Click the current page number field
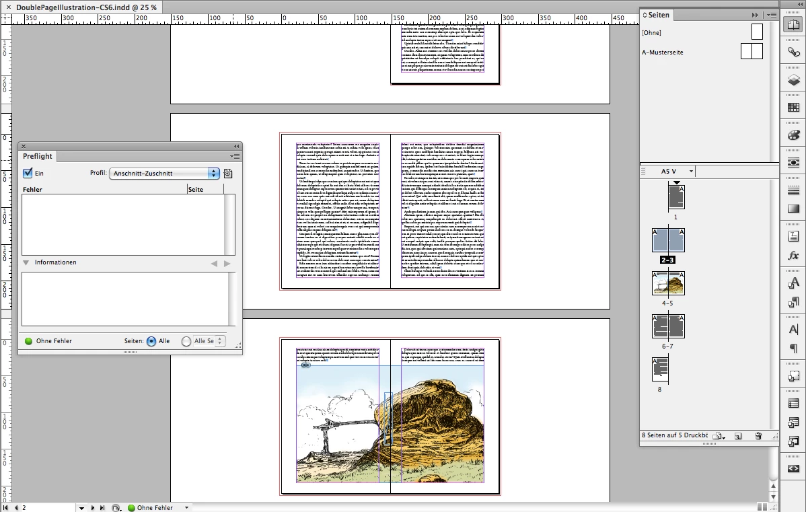The width and height of the screenshot is (806, 512). [47, 508]
